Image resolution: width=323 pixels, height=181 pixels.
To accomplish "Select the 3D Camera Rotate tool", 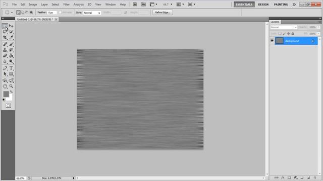I will [x=11, y=80].
